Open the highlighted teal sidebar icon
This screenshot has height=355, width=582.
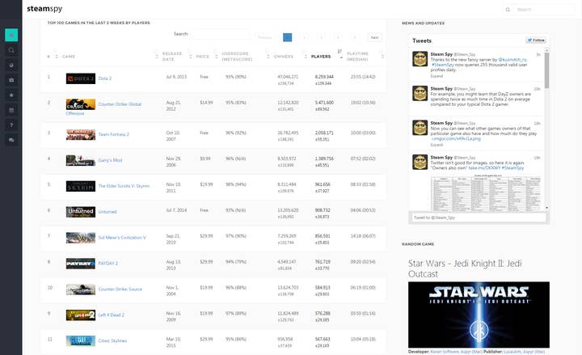[11, 35]
